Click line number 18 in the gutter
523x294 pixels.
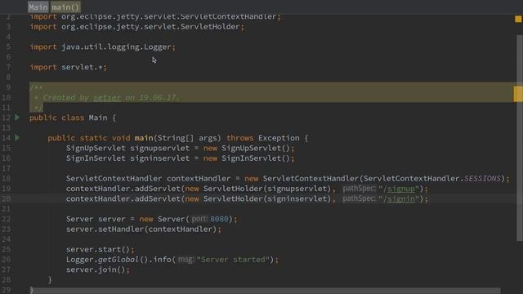(6, 178)
